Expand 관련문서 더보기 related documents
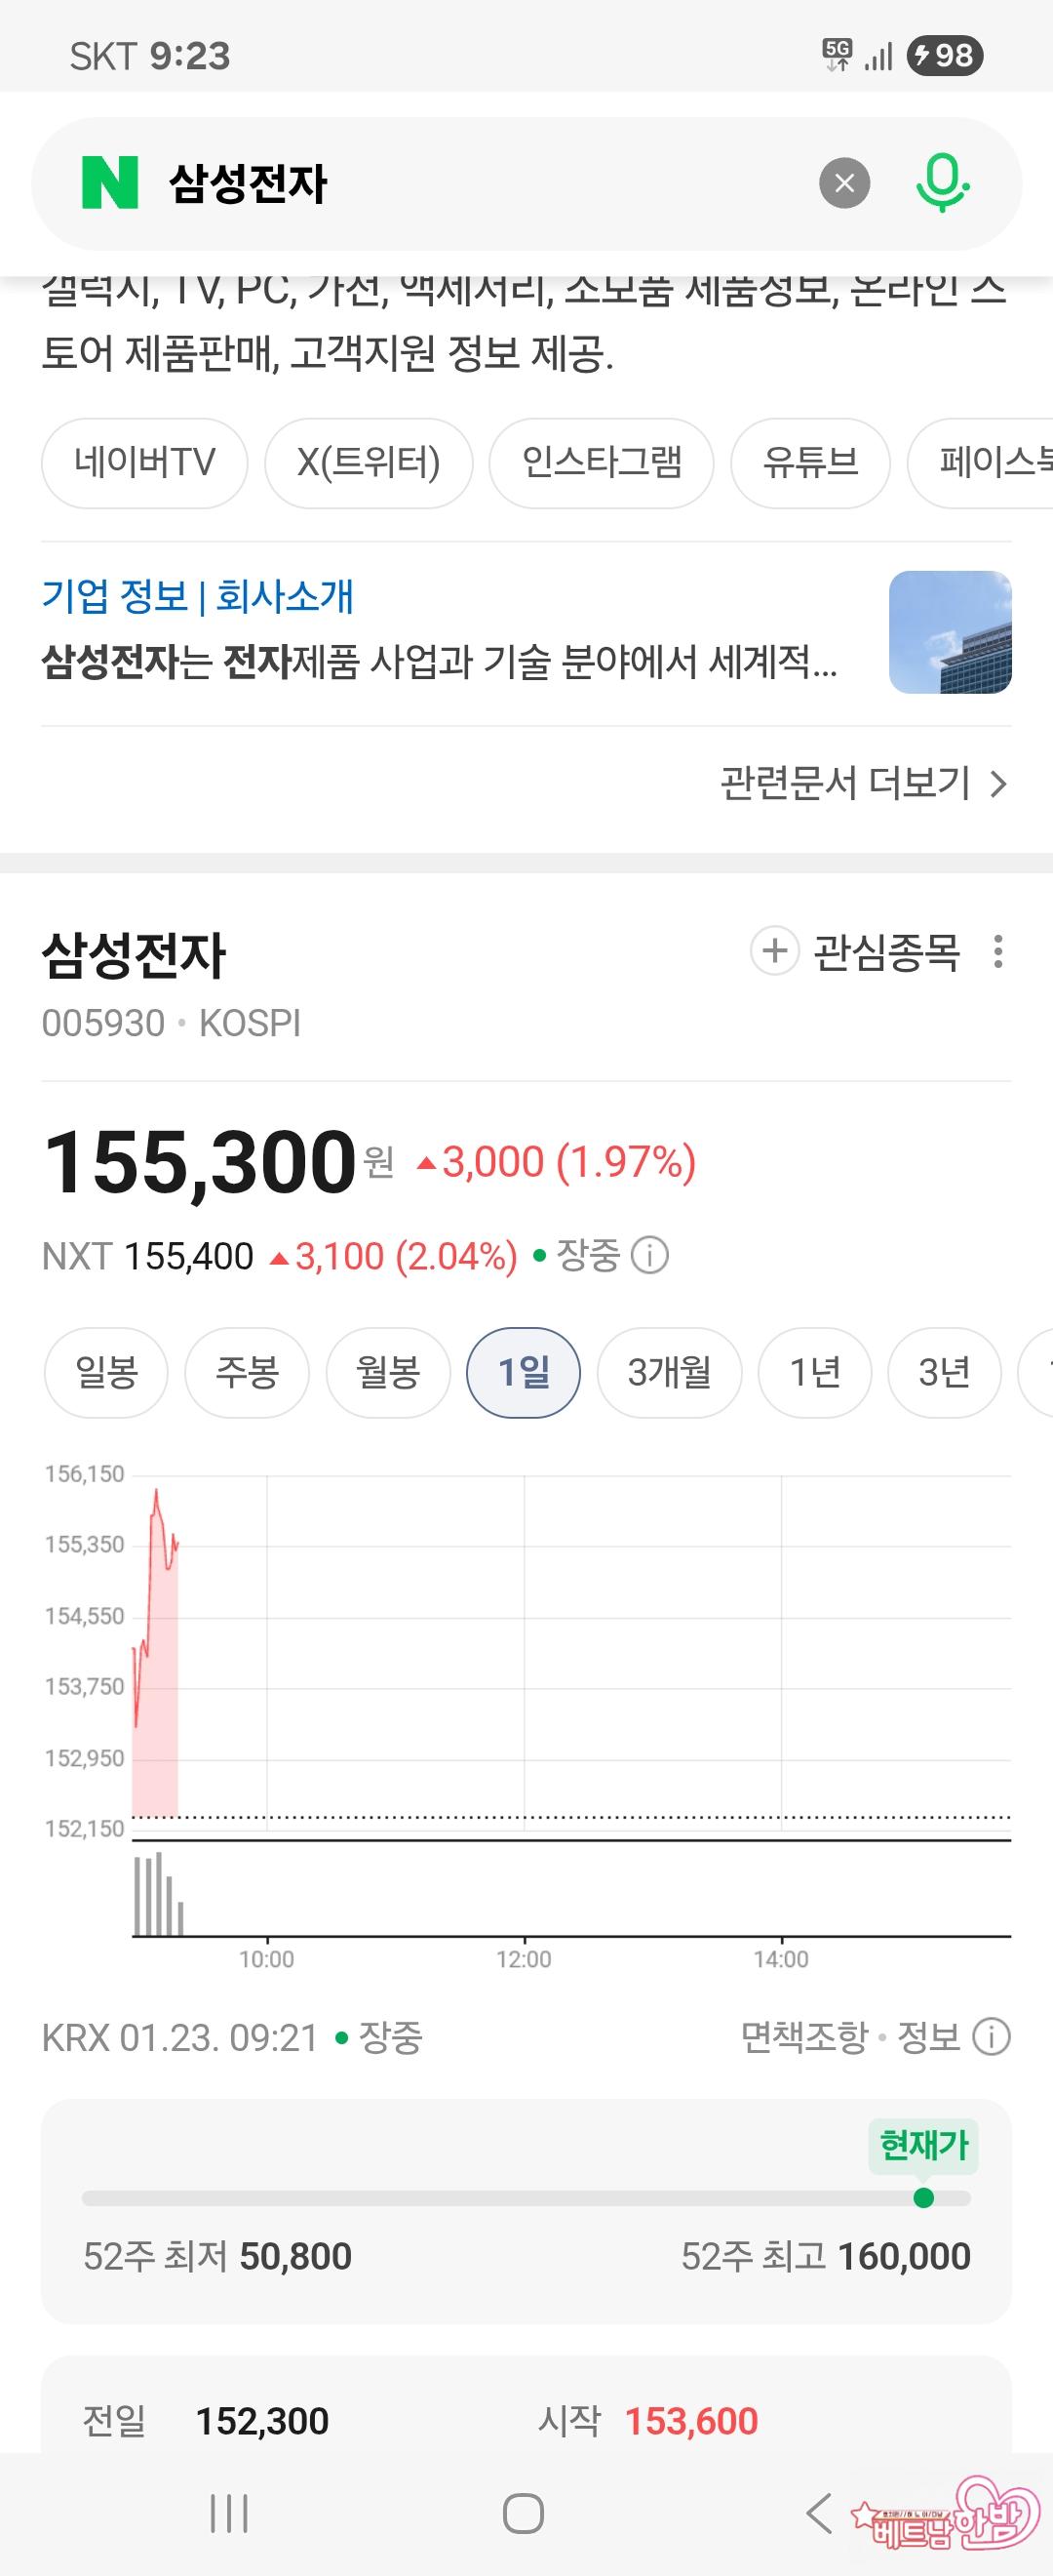 point(863,783)
